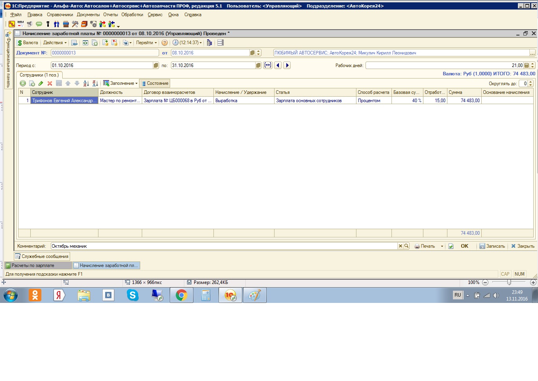Copy row with the add-copy icon

point(32,83)
